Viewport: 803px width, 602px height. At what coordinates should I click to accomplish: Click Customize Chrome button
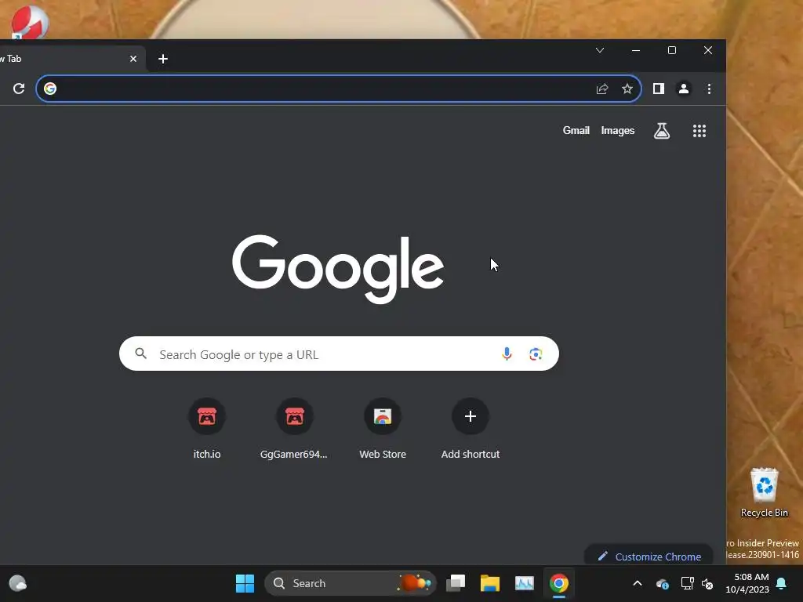click(649, 556)
